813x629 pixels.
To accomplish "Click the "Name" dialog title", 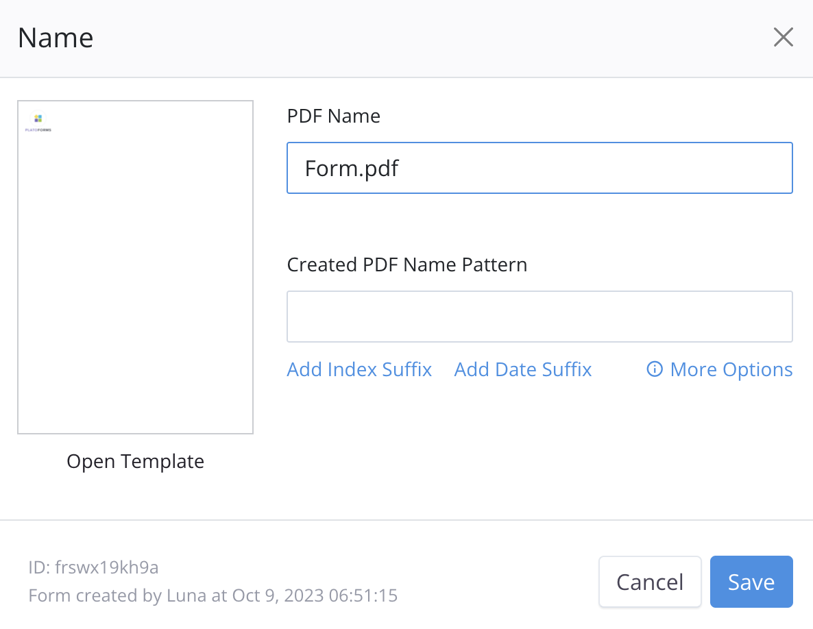I will pos(56,38).
